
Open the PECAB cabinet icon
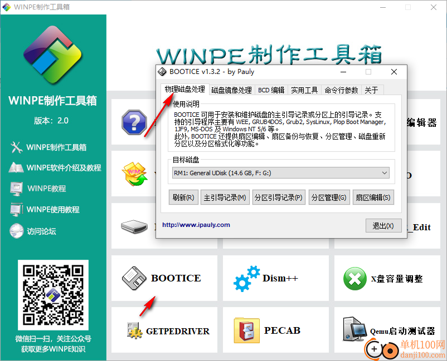pyautogui.click(x=246, y=330)
